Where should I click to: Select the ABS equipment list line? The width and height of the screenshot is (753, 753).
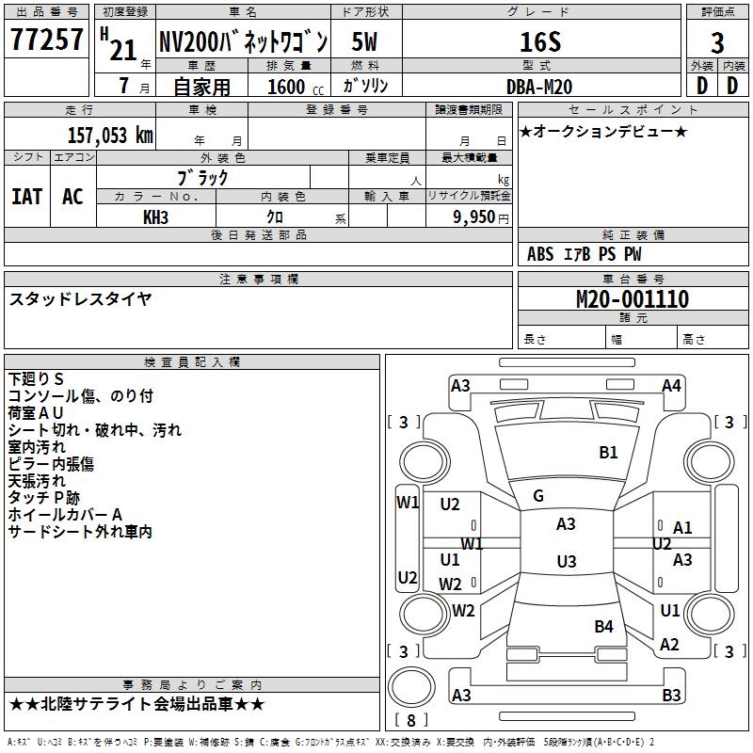[585, 254]
